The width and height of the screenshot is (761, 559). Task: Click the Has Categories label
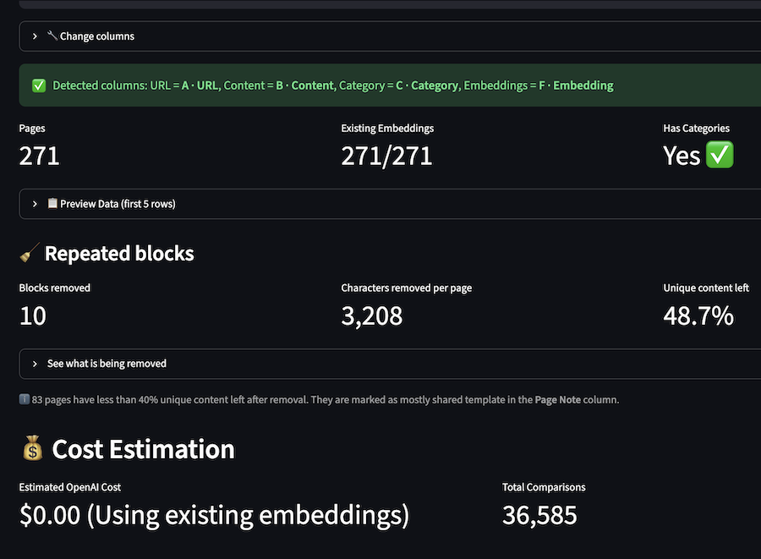[696, 128]
